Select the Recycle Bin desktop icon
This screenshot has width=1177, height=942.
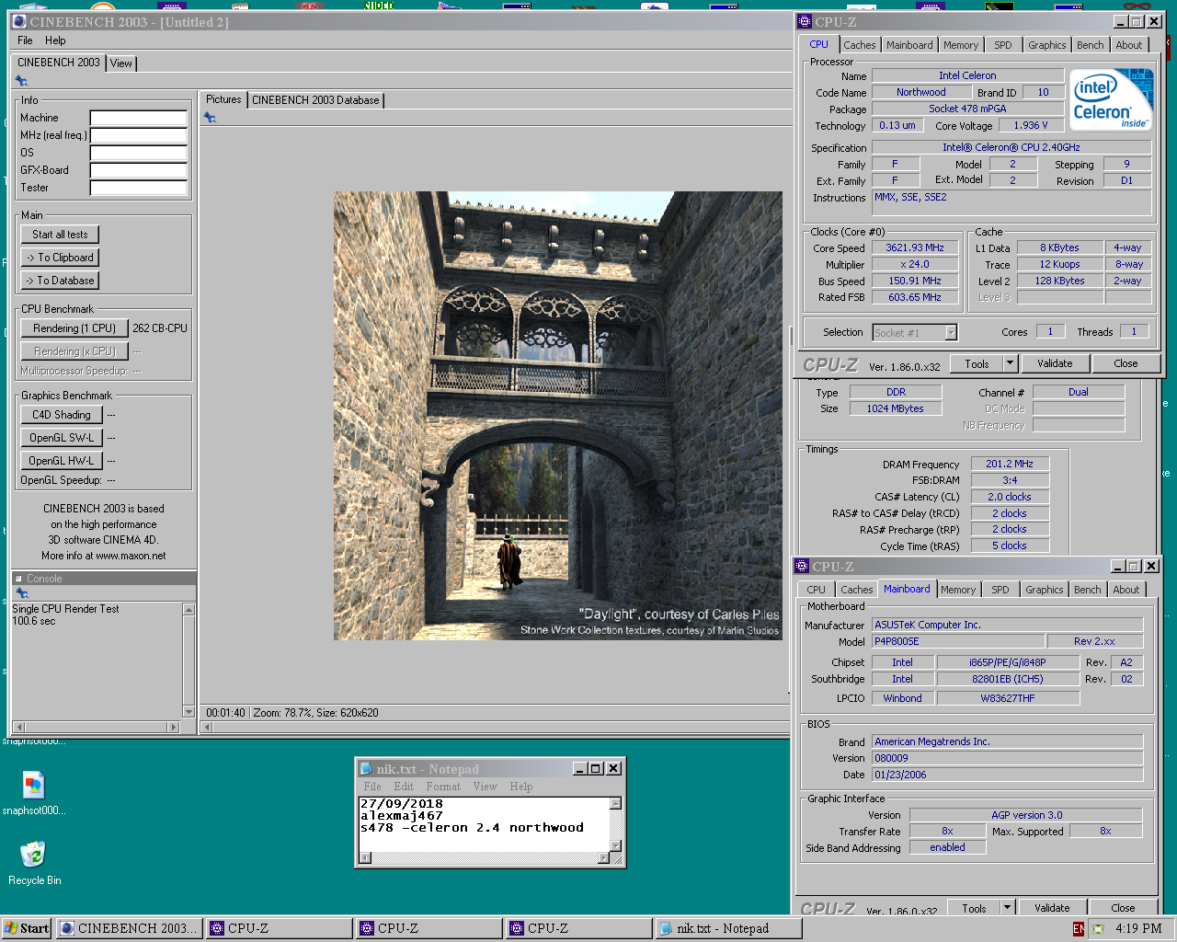pyautogui.click(x=34, y=863)
